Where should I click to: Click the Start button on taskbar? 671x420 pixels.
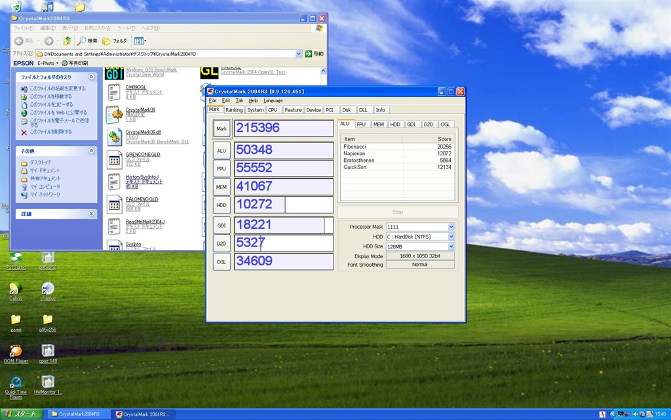coord(22,414)
